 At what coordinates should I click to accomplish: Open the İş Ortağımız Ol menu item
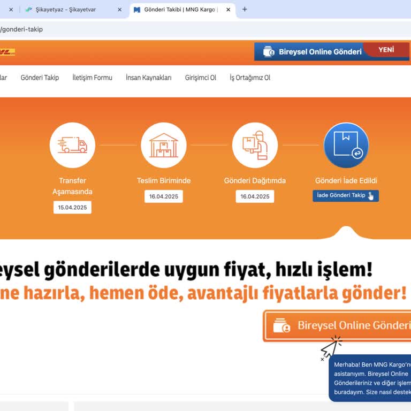click(x=250, y=78)
